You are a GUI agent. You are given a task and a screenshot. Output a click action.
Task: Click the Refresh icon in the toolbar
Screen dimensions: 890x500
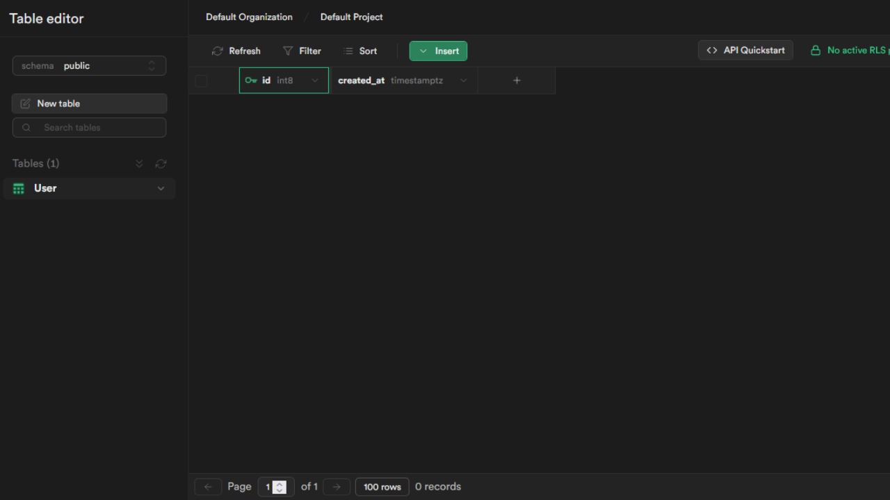point(218,51)
